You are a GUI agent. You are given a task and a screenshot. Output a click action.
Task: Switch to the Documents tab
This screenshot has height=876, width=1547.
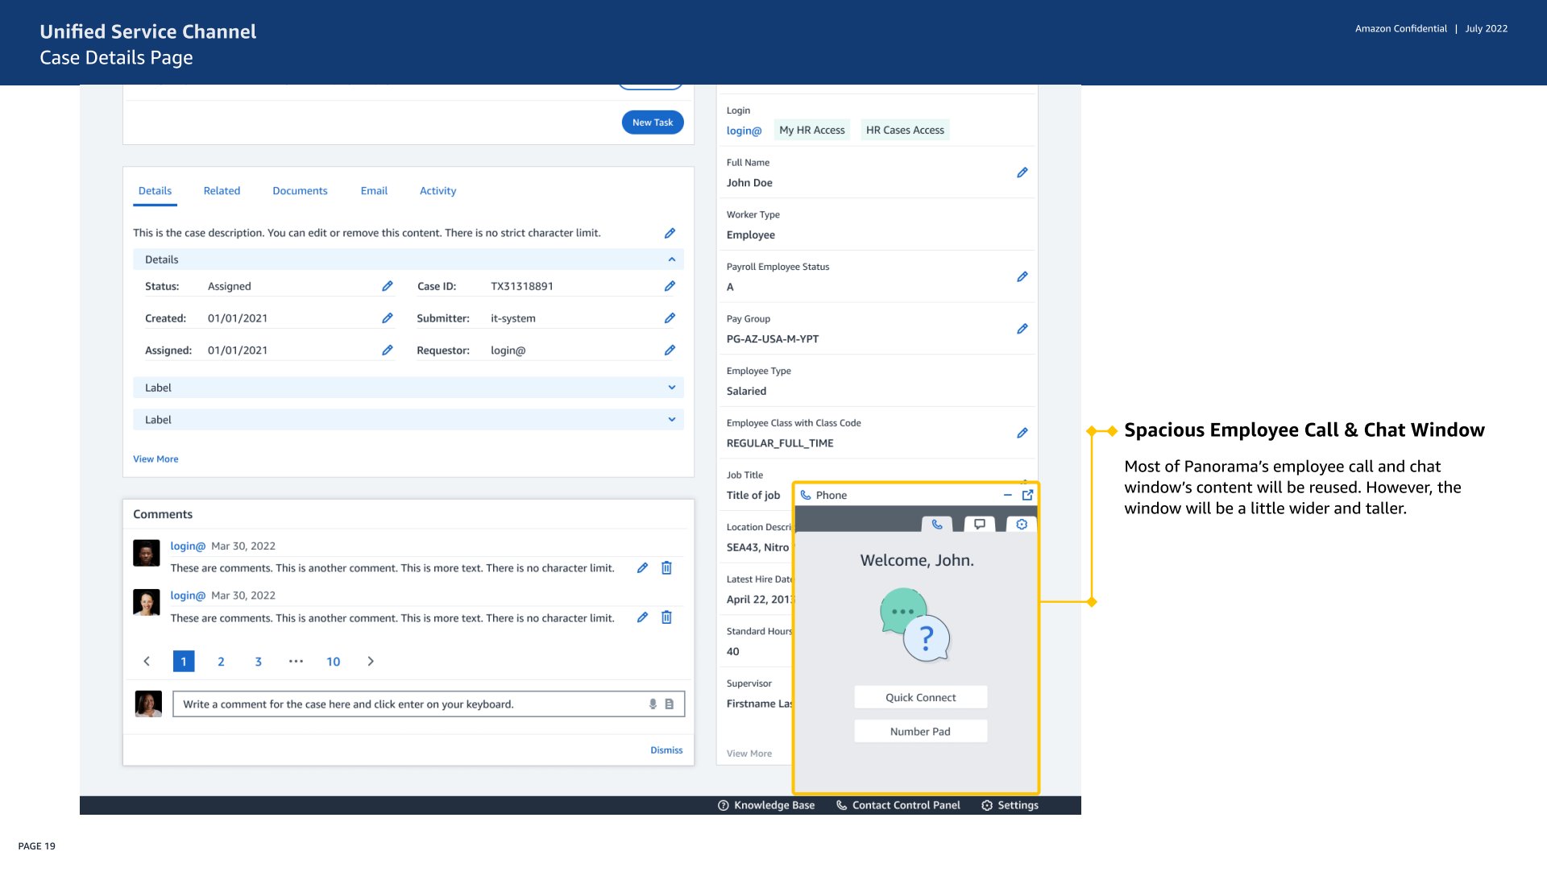pyautogui.click(x=300, y=191)
